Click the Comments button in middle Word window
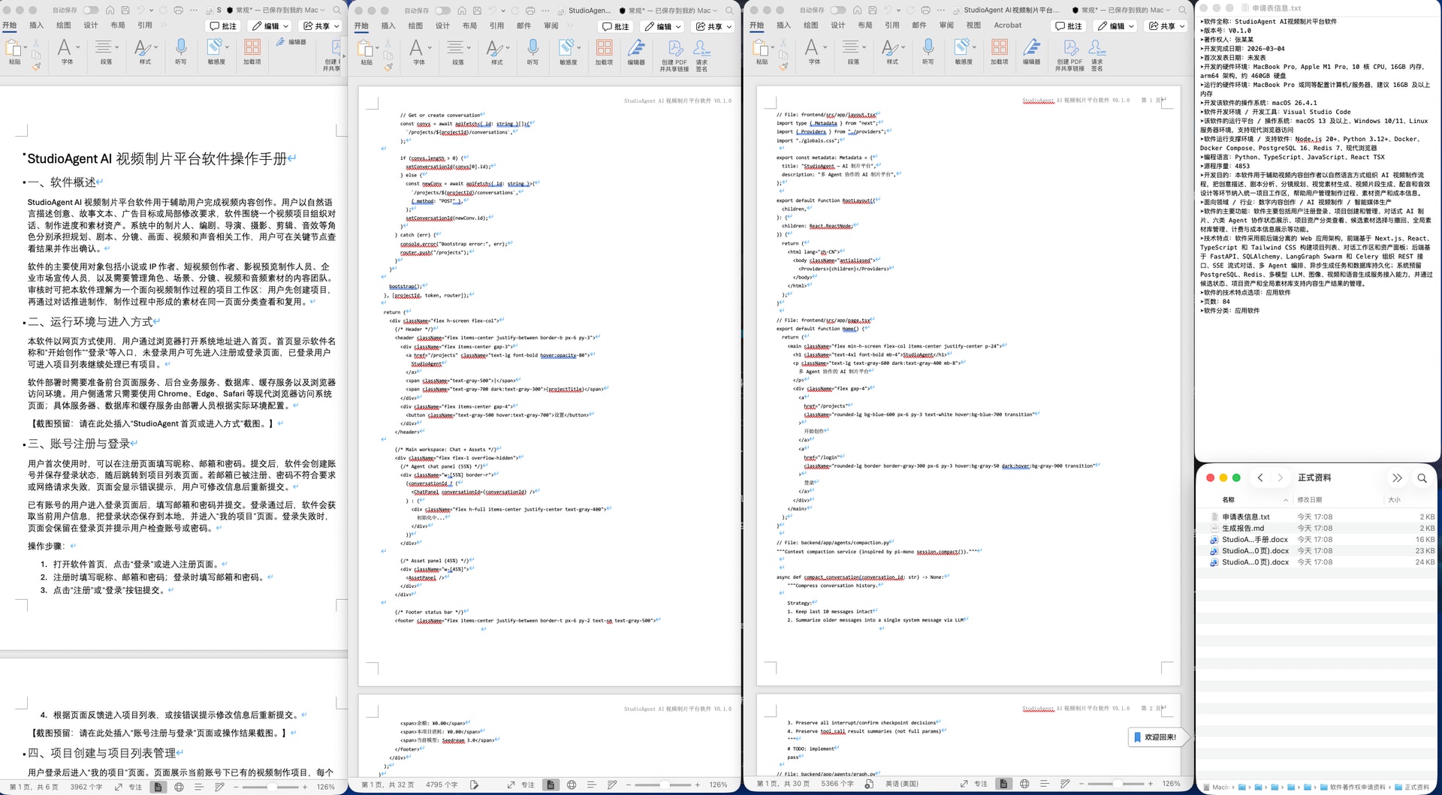1442x795 pixels. coord(616,26)
